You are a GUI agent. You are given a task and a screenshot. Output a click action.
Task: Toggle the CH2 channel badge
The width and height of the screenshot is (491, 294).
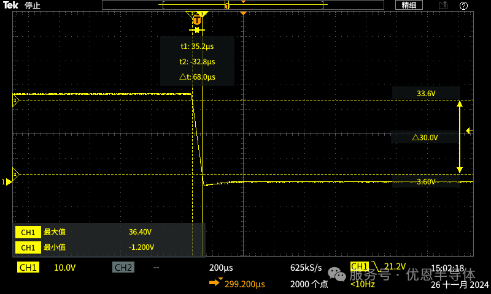tap(123, 268)
